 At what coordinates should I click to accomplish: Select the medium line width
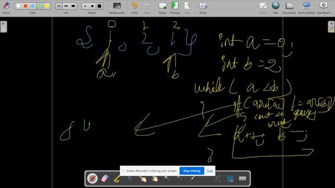66,6
